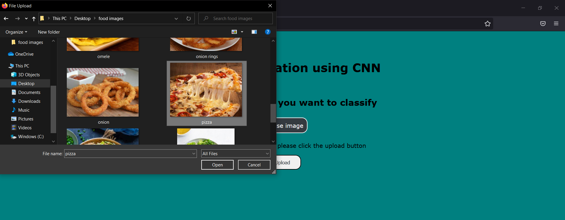The height and width of the screenshot is (220, 565).
Task: Go up one folder level
Action: tap(34, 19)
